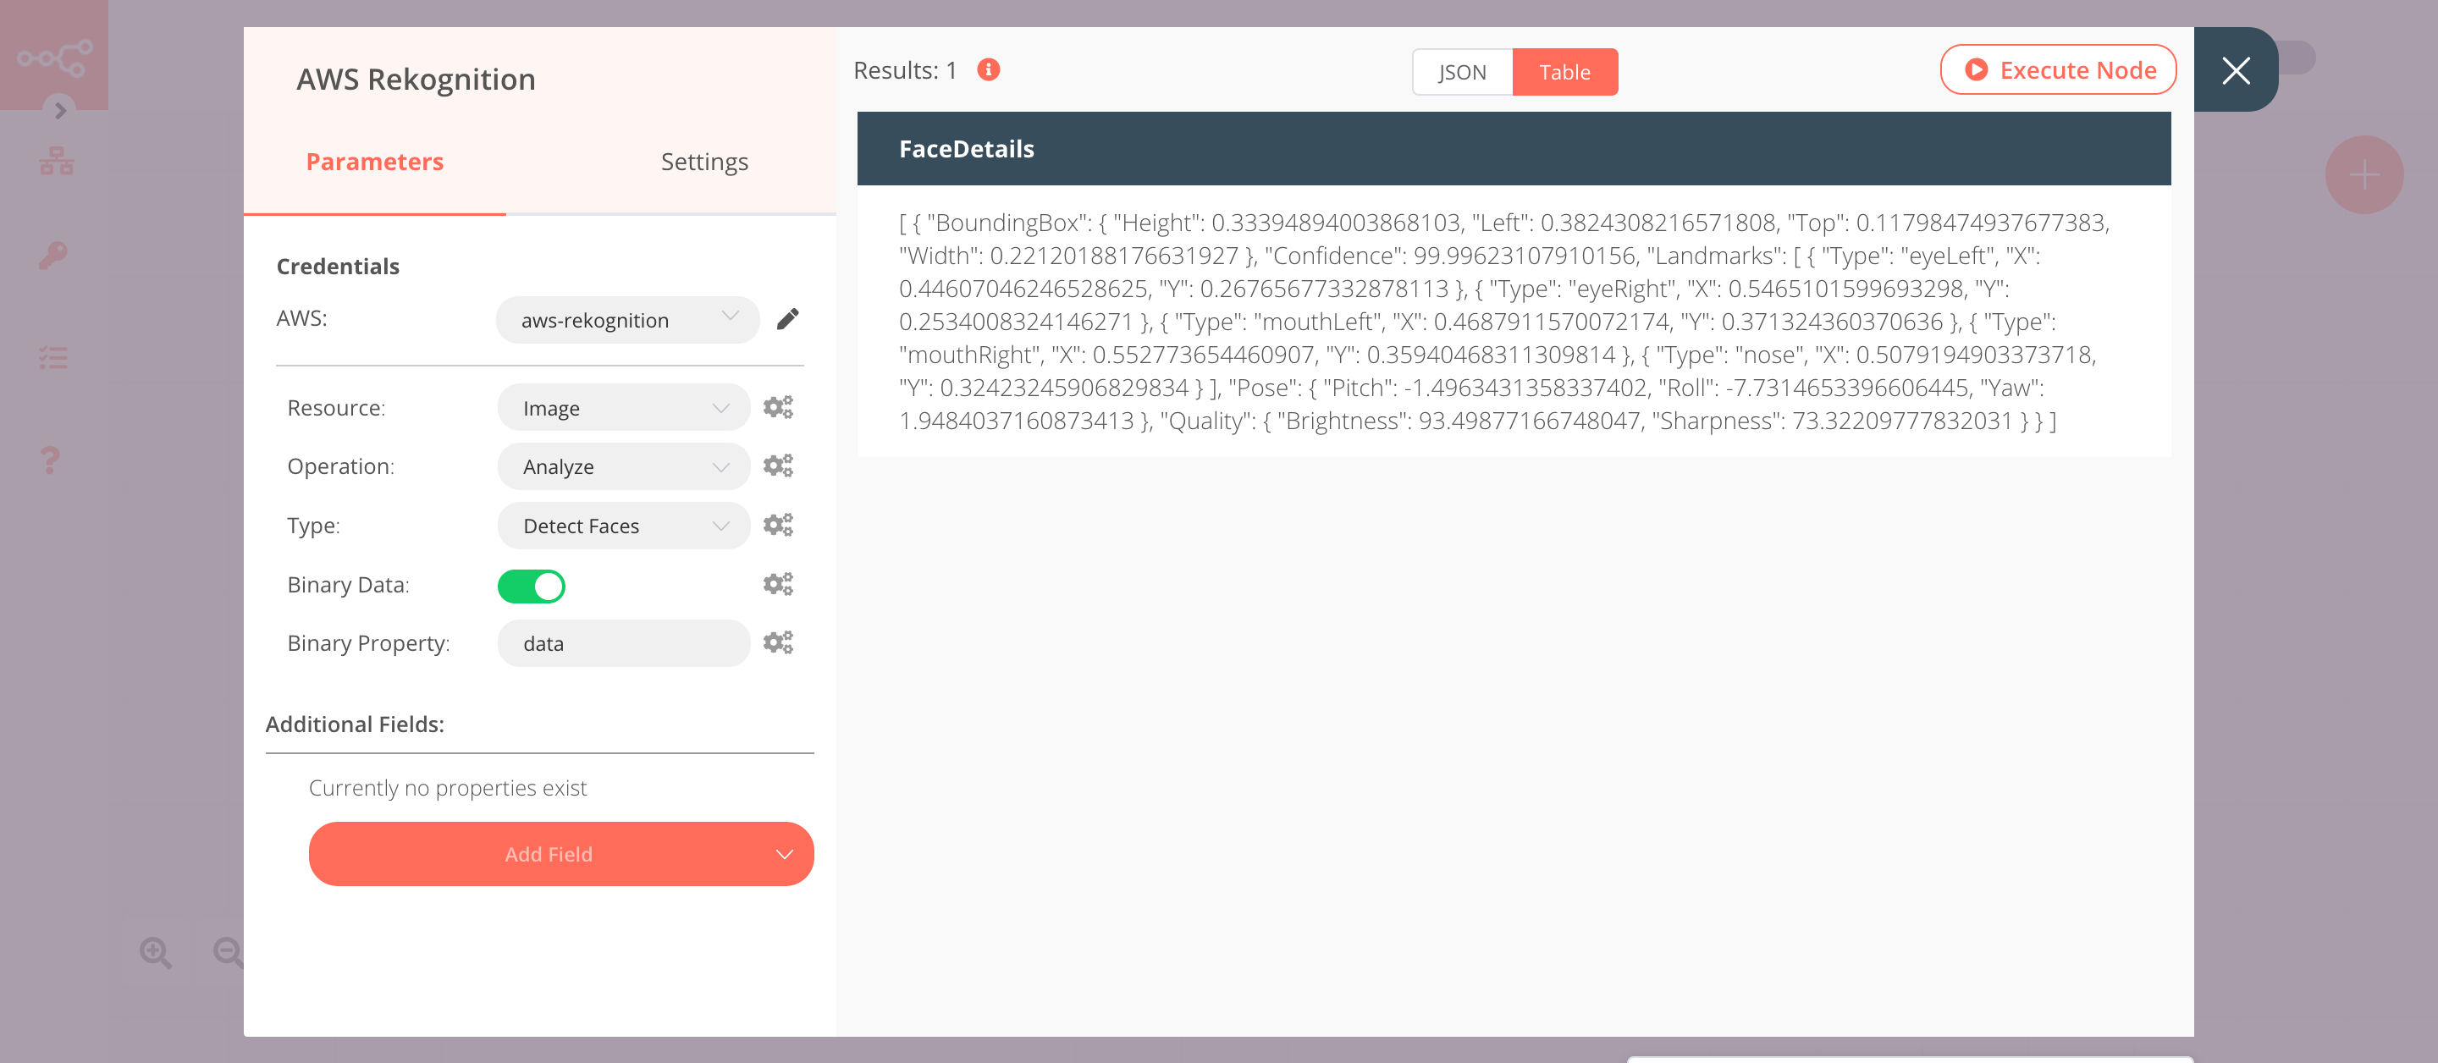Click the Binary Property input field
The image size is (2438, 1063).
[624, 643]
